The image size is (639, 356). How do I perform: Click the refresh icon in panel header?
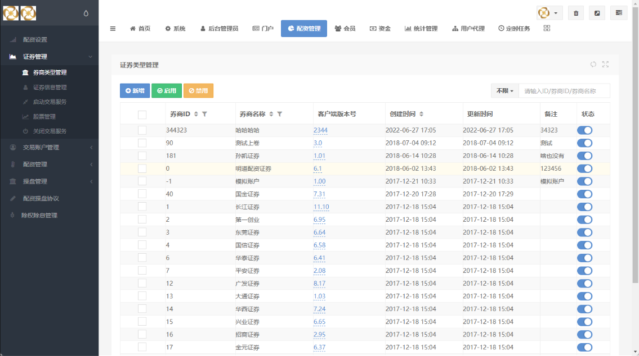point(593,64)
